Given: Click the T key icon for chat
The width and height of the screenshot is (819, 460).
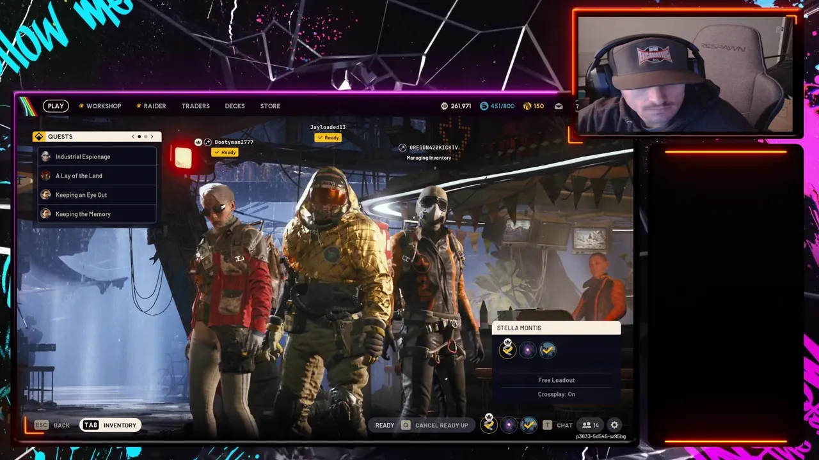Looking at the screenshot, I should [x=547, y=425].
